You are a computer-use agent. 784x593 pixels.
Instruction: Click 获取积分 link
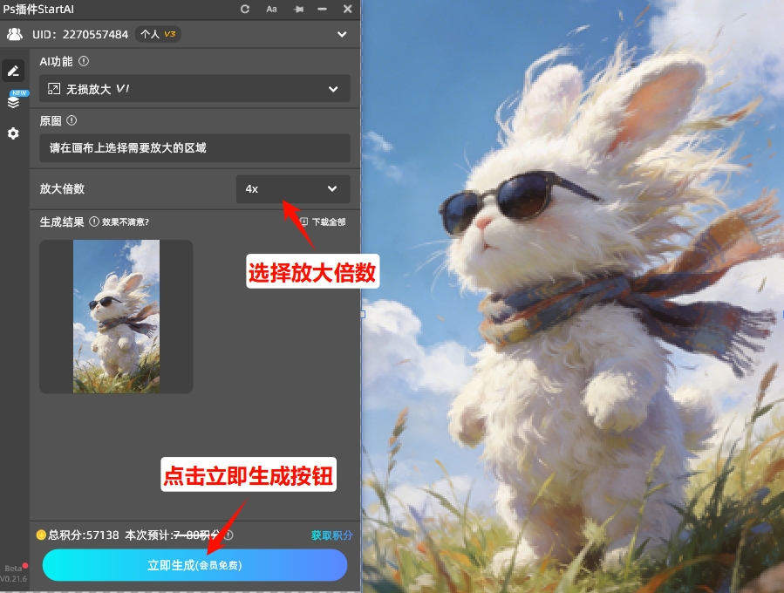click(x=333, y=536)
